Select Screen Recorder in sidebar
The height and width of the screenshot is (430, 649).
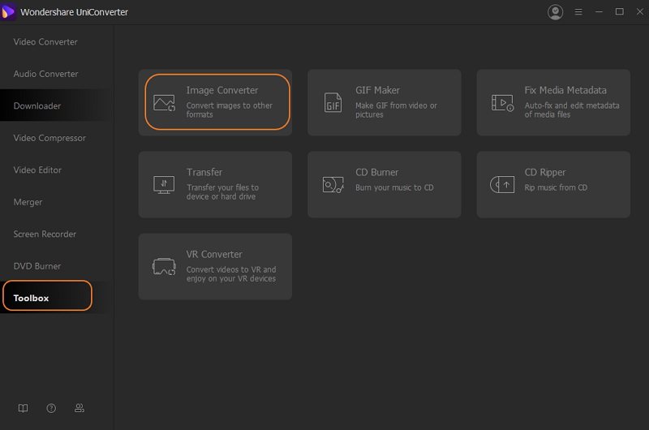[45, 234]
